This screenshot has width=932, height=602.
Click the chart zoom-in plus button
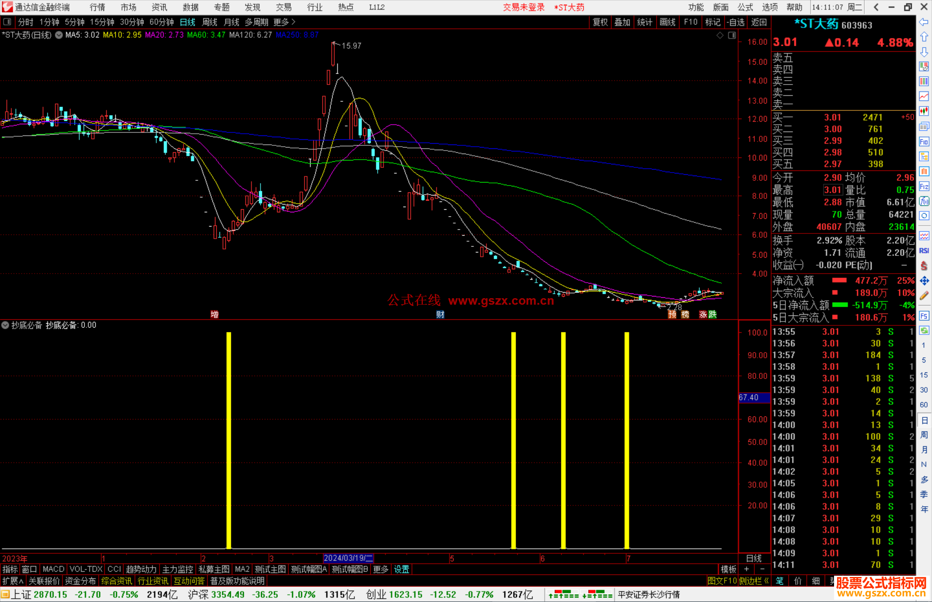[746, 569]
